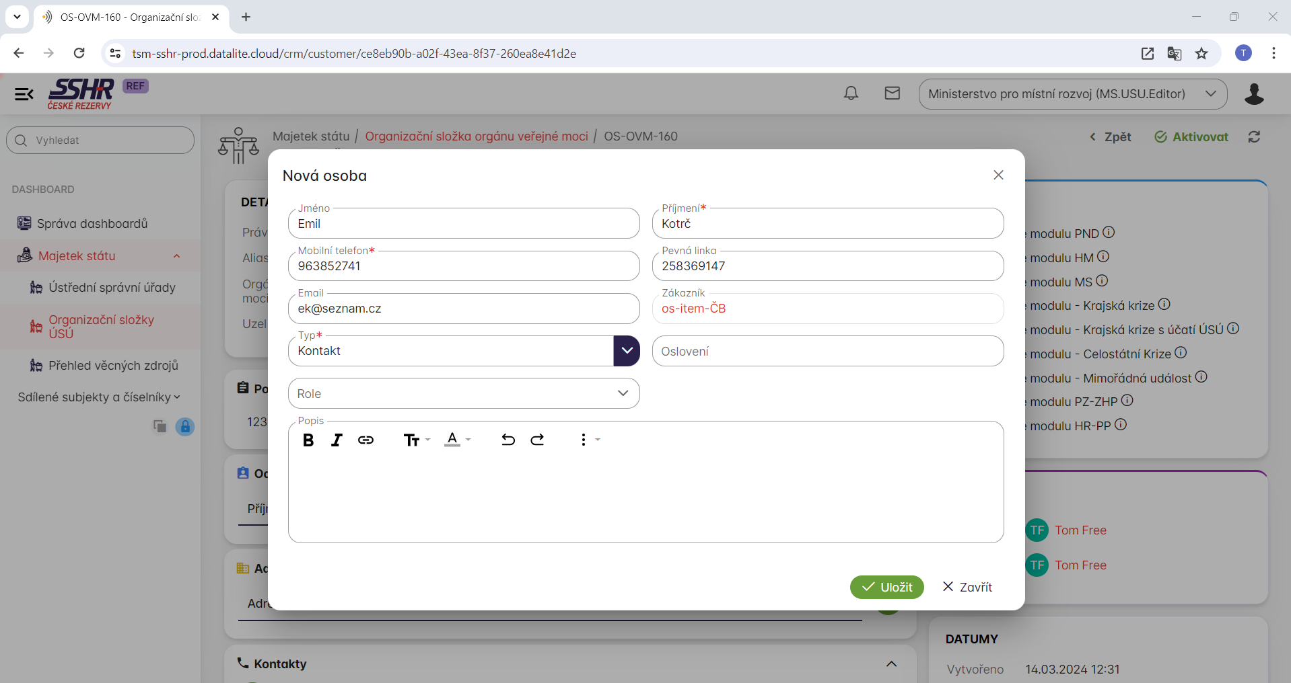The image size is (1291, 683).
Task: Save the new person with Uložit
Action: 886,587
